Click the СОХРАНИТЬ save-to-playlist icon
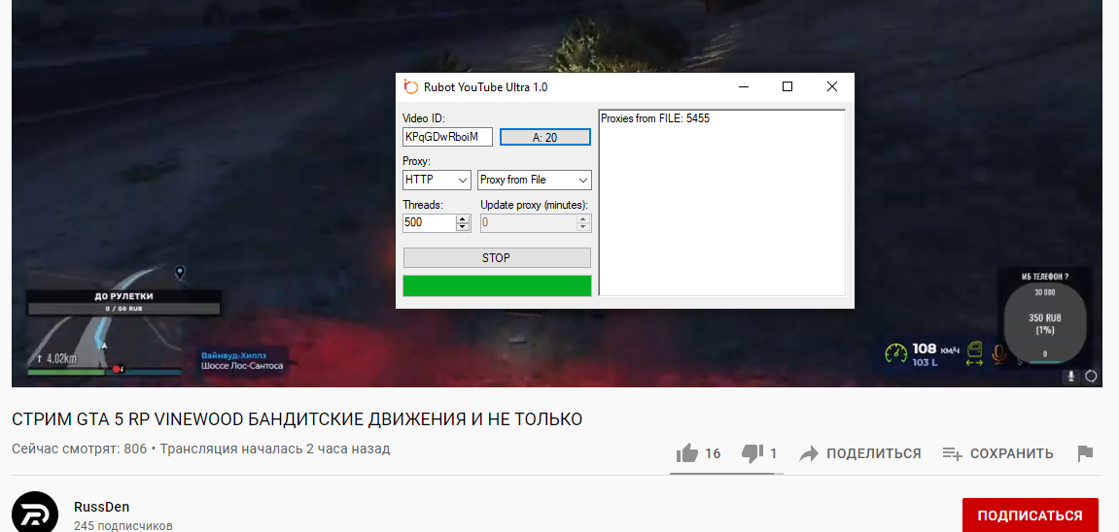Image resolution: width=1119 pixels, height=532 pixels. 952,453
